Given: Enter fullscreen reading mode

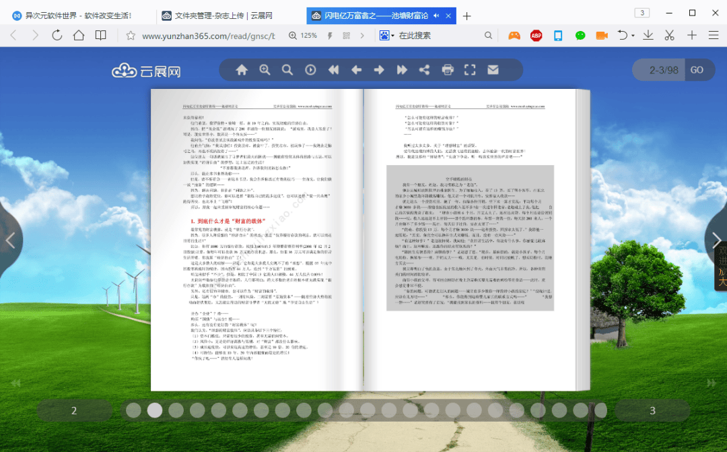Looking at the screenshot, I should pos(470,70).
